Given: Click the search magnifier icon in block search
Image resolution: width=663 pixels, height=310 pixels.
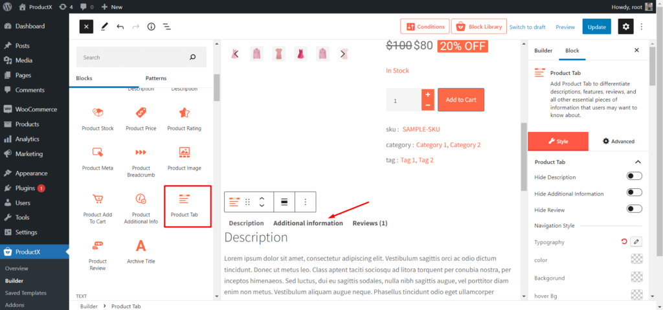Looking at the screenshot, I should 193,57.
